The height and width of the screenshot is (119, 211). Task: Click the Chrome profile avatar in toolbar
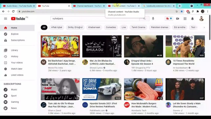[203, 12]
